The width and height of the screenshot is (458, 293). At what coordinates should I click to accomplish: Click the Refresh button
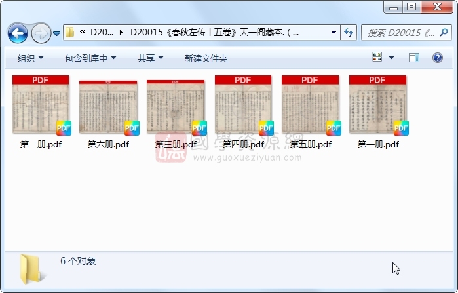349,32
